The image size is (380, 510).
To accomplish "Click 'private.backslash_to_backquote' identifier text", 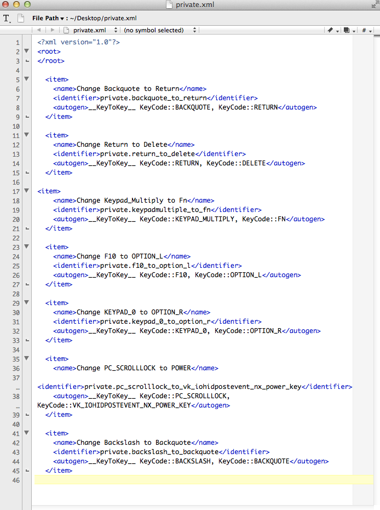I will (x=159, y=452).
